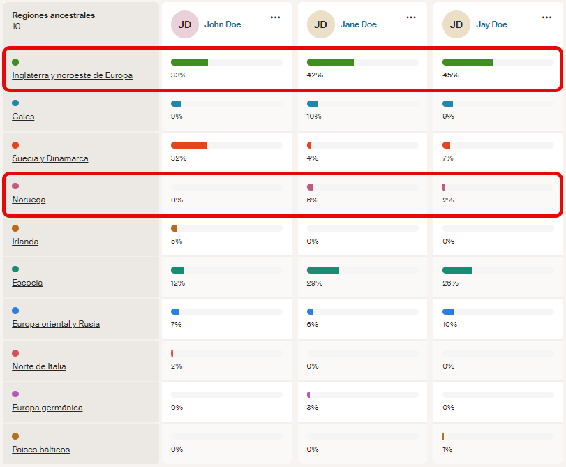Image resolution: width=566 pixels, height=467 pixels.
Task: Open the Noruega region link
Action: 29,200
